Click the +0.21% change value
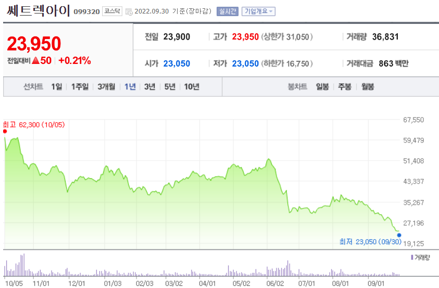The width and height of the screenshot is (439, 288). click(74, 60)
